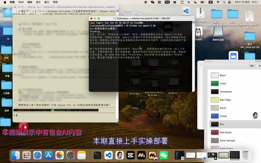The height and width of the screenshot is (163, 261).
Task: Open CapCut in the dock
Action: click(130, 155)
